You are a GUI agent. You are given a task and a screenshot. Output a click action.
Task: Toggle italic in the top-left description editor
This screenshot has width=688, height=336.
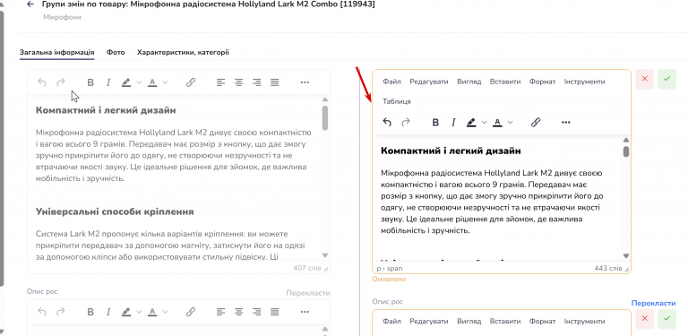pyautogui.click(x=108, y=82)
